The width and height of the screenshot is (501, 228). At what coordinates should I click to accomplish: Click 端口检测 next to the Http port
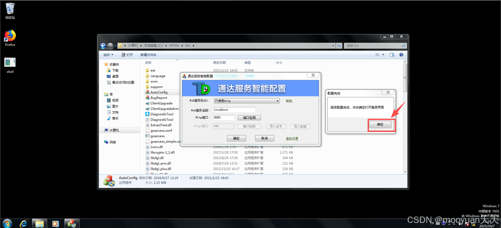coord(249,117)
